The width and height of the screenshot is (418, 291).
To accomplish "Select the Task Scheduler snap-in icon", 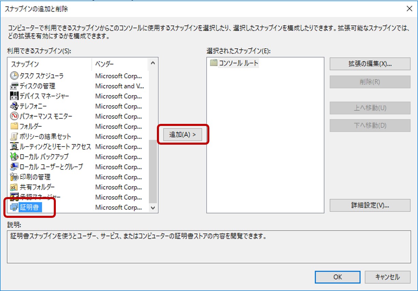I will pyautogui.click(x=14, y=76).
